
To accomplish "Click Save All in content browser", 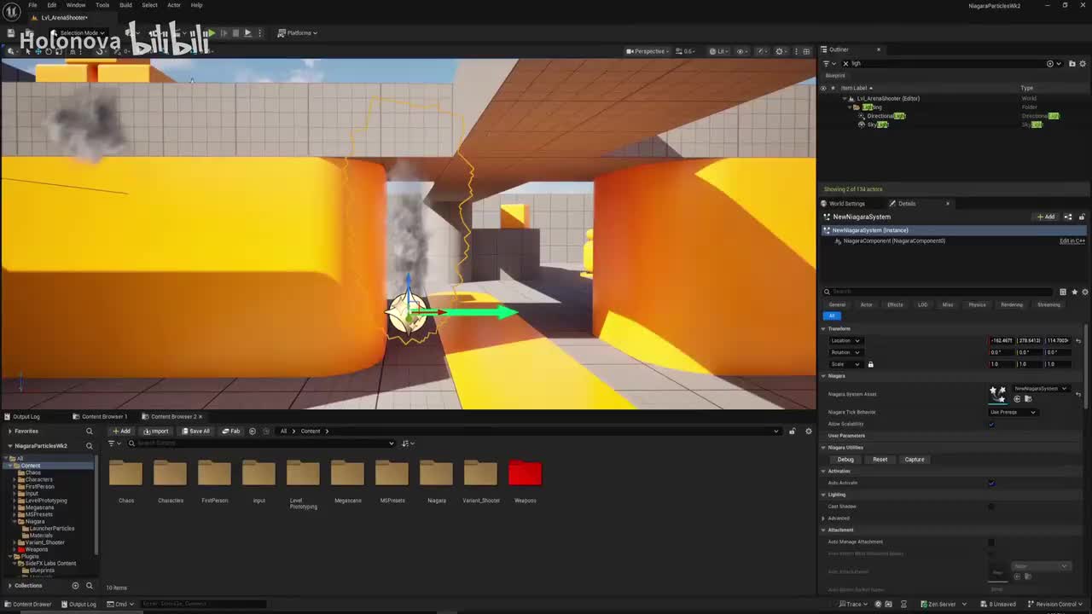I will 195,431.
